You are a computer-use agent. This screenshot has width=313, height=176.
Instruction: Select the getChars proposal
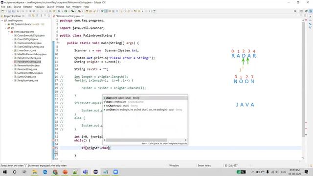[x=145, y=110]
